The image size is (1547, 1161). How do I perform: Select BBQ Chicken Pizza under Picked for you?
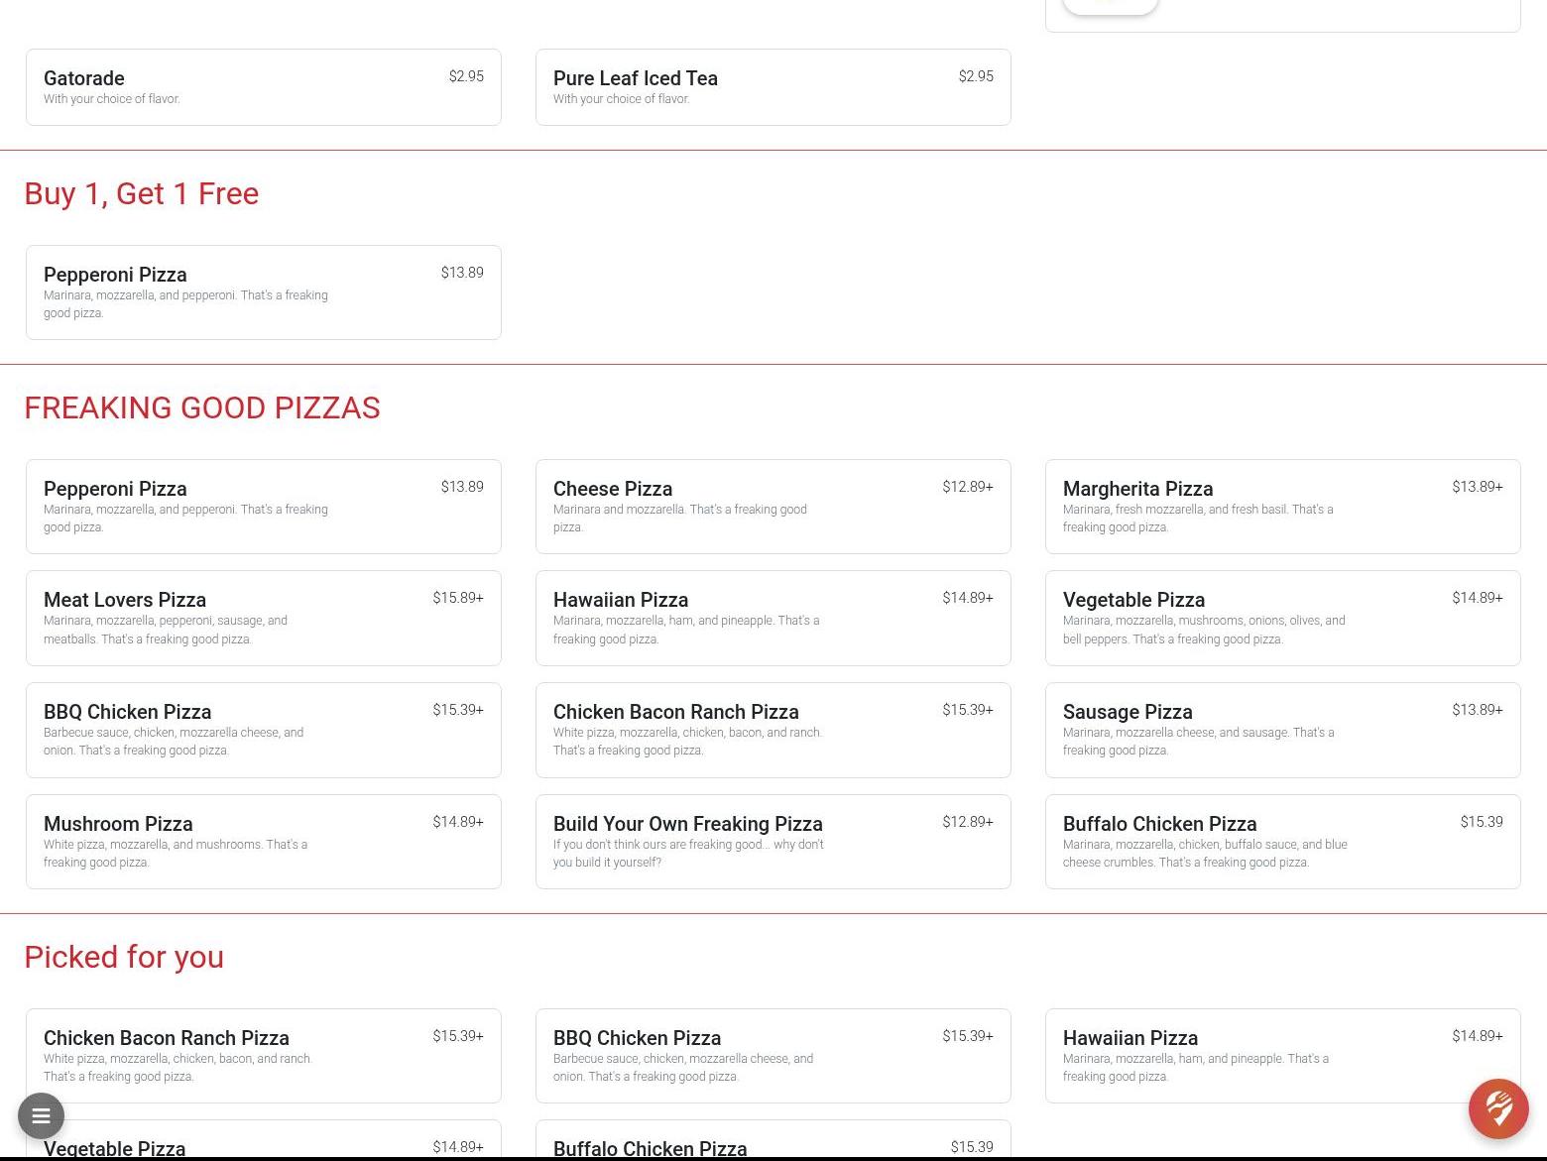click(773, 1056)
